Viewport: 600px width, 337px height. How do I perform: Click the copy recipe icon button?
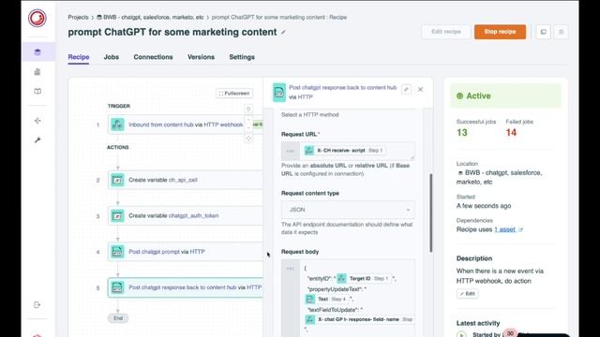544,32
